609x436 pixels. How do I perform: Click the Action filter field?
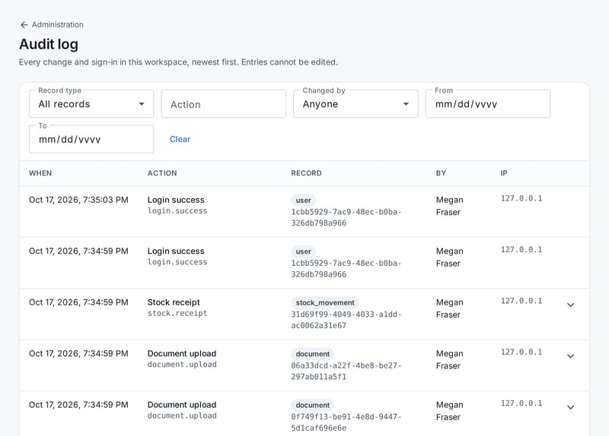[x=223, y=104]
